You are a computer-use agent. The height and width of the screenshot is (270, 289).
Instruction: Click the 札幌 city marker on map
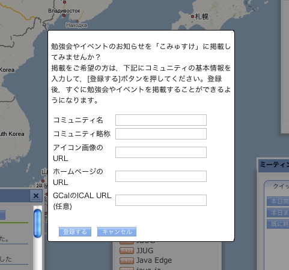[192, 17]
